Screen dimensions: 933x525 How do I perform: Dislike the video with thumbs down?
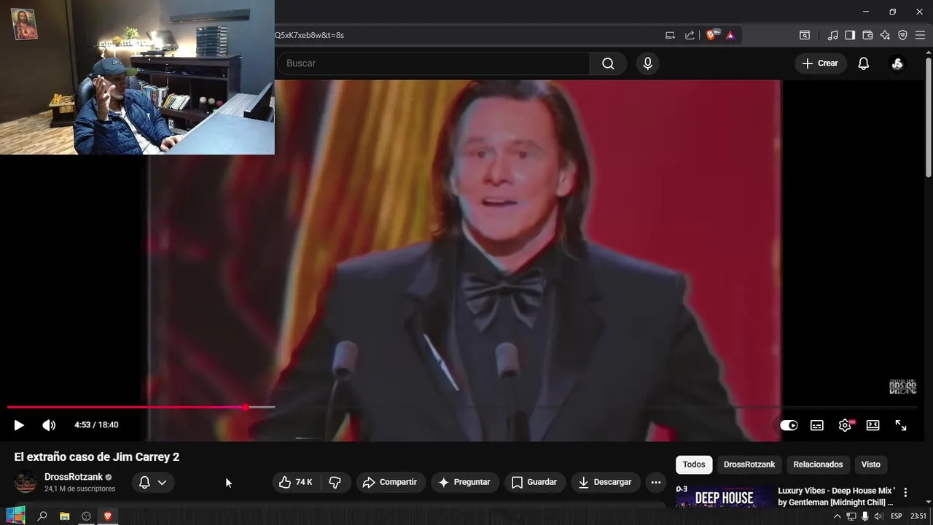point(335,482)
